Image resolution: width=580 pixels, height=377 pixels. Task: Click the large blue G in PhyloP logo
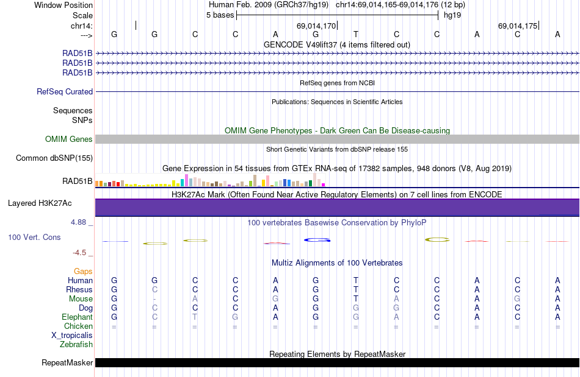pos(317,240)
